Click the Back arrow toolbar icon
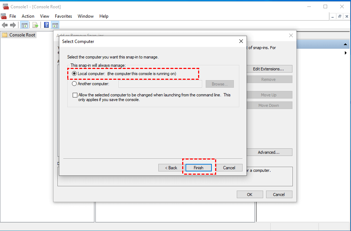This screenshot has height=231, width=351. pyautogui.click(x=5, y=25)
